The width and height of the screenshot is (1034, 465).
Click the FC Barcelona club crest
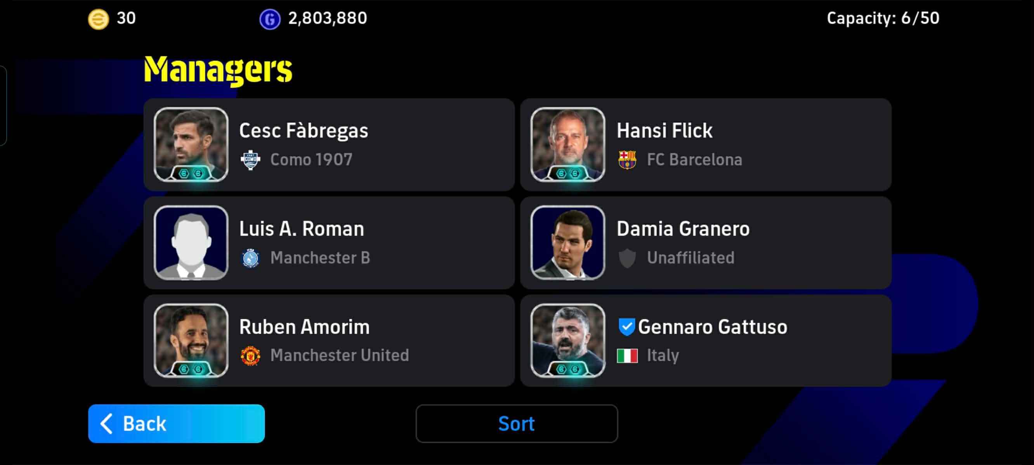[x=627, y=160]
